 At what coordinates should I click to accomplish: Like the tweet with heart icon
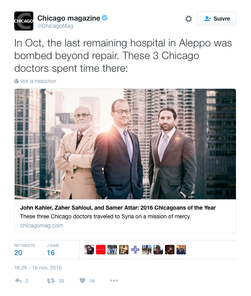click(x=82, y=281)
